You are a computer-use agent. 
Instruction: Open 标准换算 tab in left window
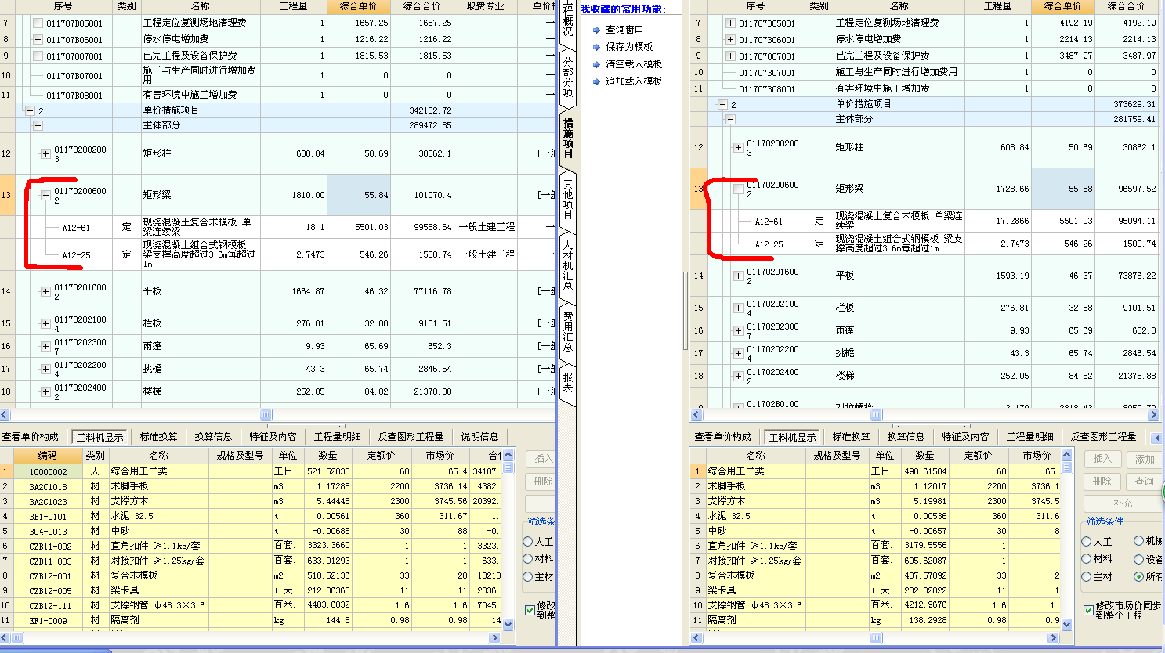click(x=159, y=437)
